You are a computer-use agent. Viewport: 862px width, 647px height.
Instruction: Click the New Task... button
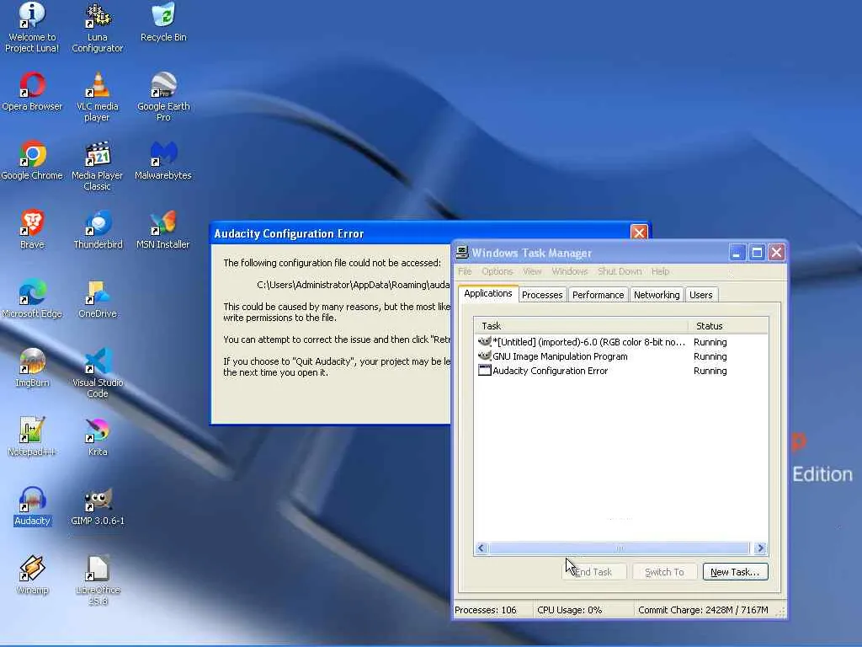[735, 572]
